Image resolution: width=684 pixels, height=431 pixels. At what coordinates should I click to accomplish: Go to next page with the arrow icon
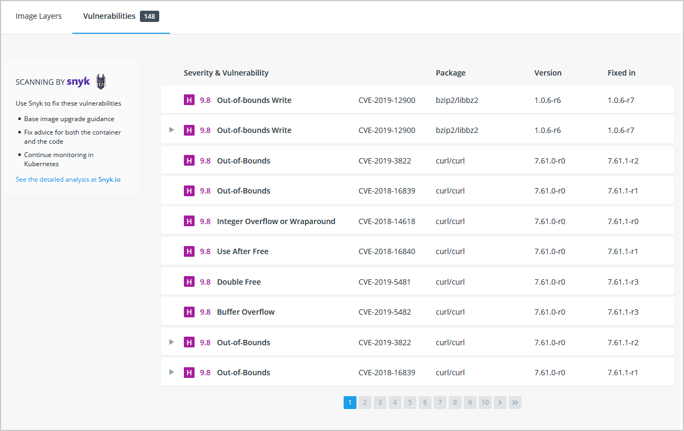click(x=500, y=402)
